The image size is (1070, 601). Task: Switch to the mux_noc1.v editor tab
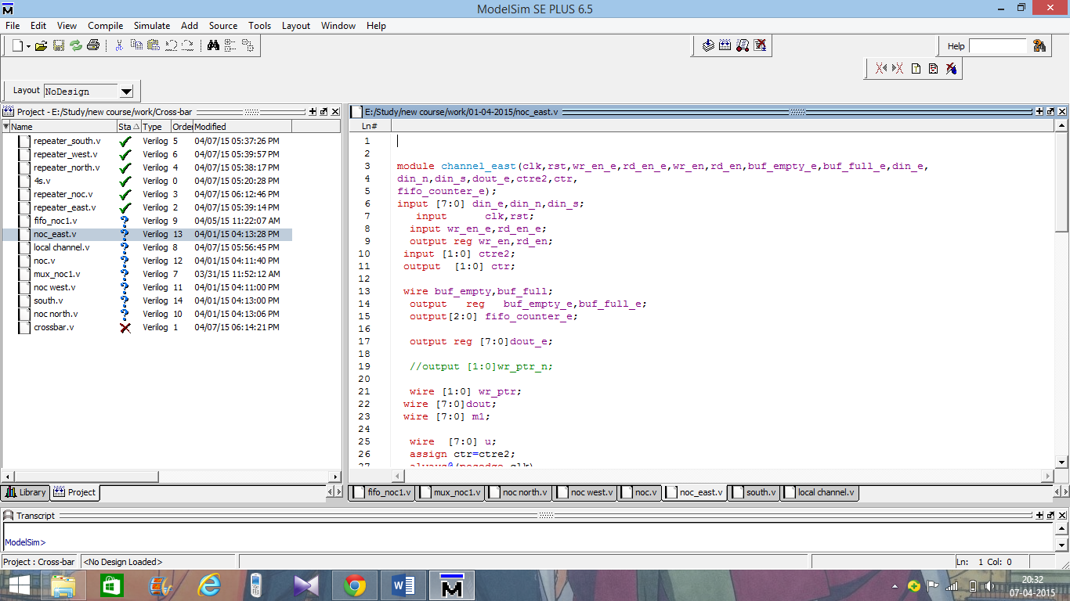coord(450,492)
